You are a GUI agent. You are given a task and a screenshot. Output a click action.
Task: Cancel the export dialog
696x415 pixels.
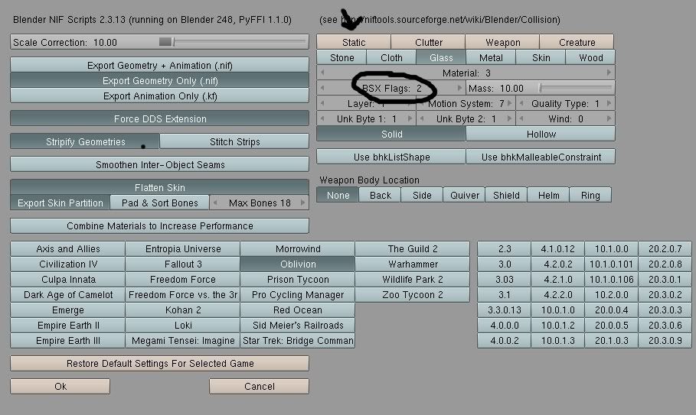(x=260, y=386)
